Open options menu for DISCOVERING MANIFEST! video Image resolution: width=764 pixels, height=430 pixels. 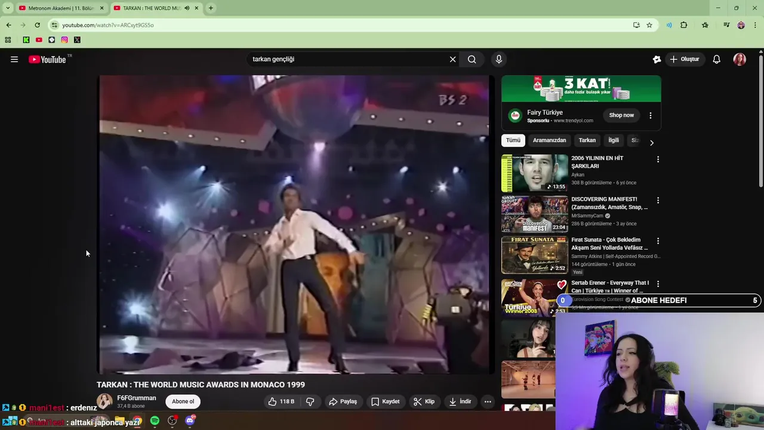(x=658, y=200)
